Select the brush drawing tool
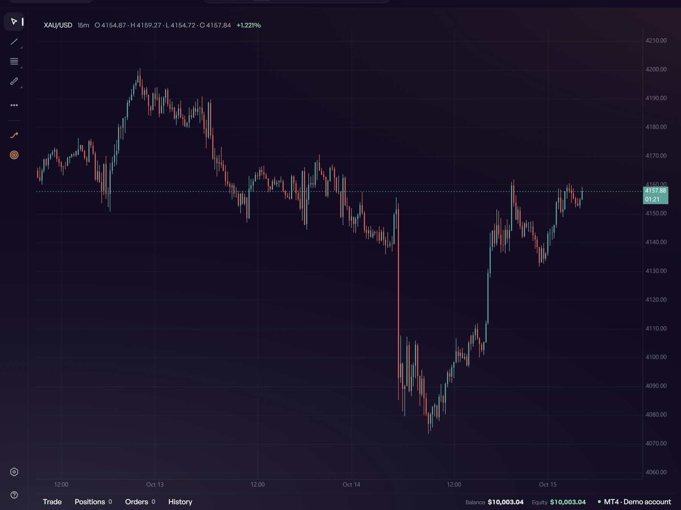The height and width of the screenshot is (510, 681). [14, 81]
